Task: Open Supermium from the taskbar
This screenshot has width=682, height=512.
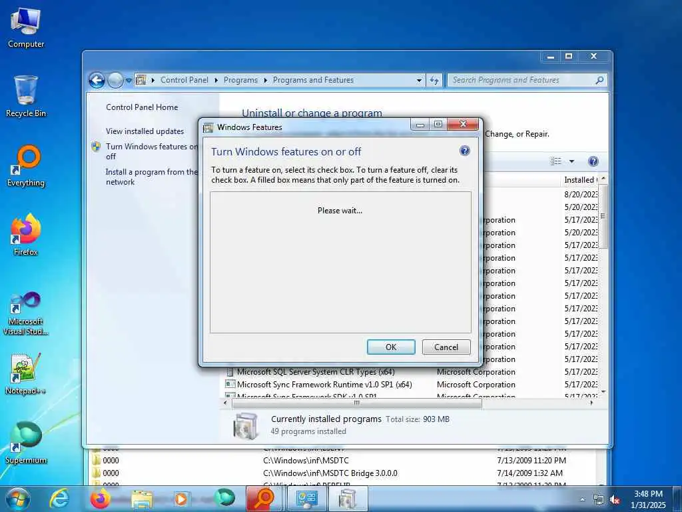Action: pos(224,499)
